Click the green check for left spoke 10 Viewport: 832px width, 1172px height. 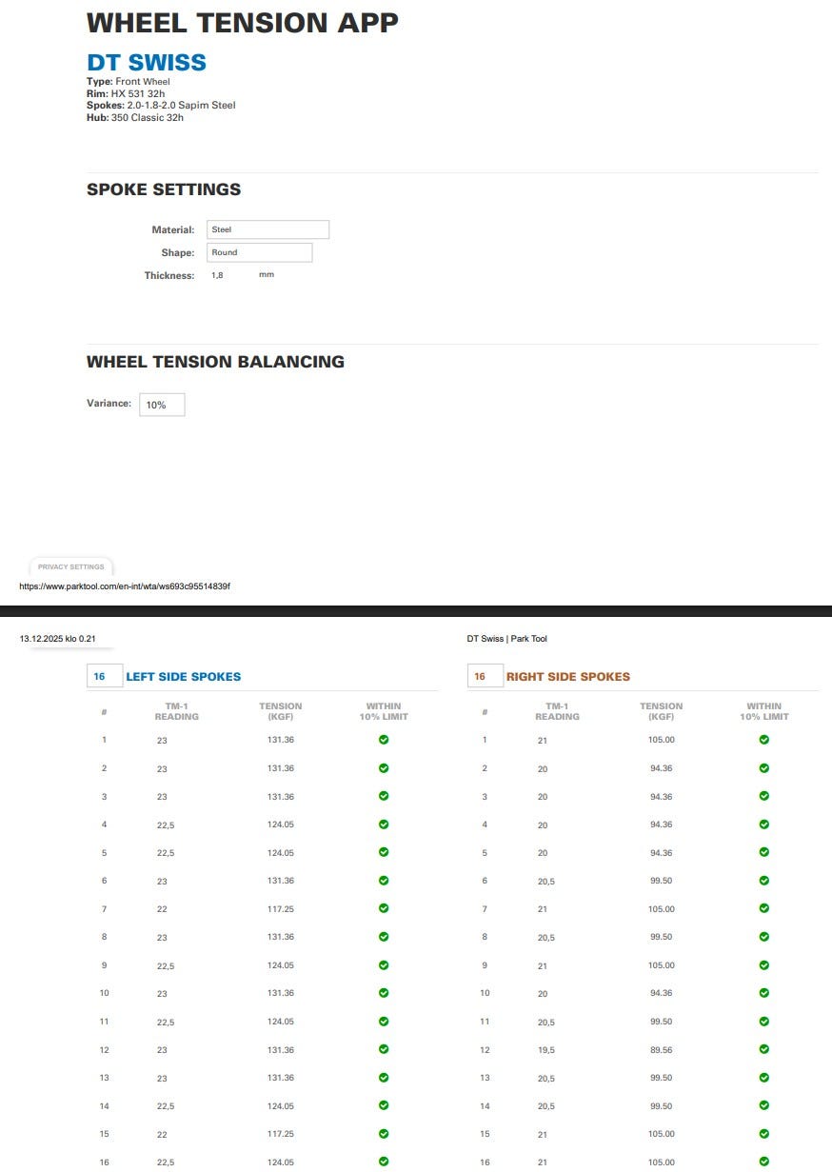[x=384, y=993]
